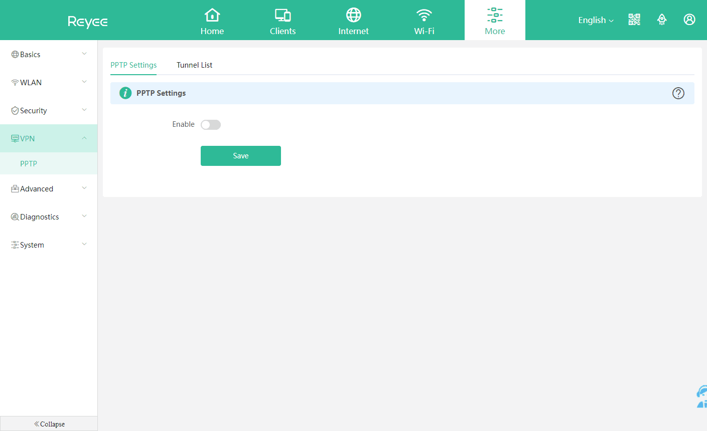The image size is (707, 431).
Task: Click the PPTP Settings info icon
Action: point(125,93)
